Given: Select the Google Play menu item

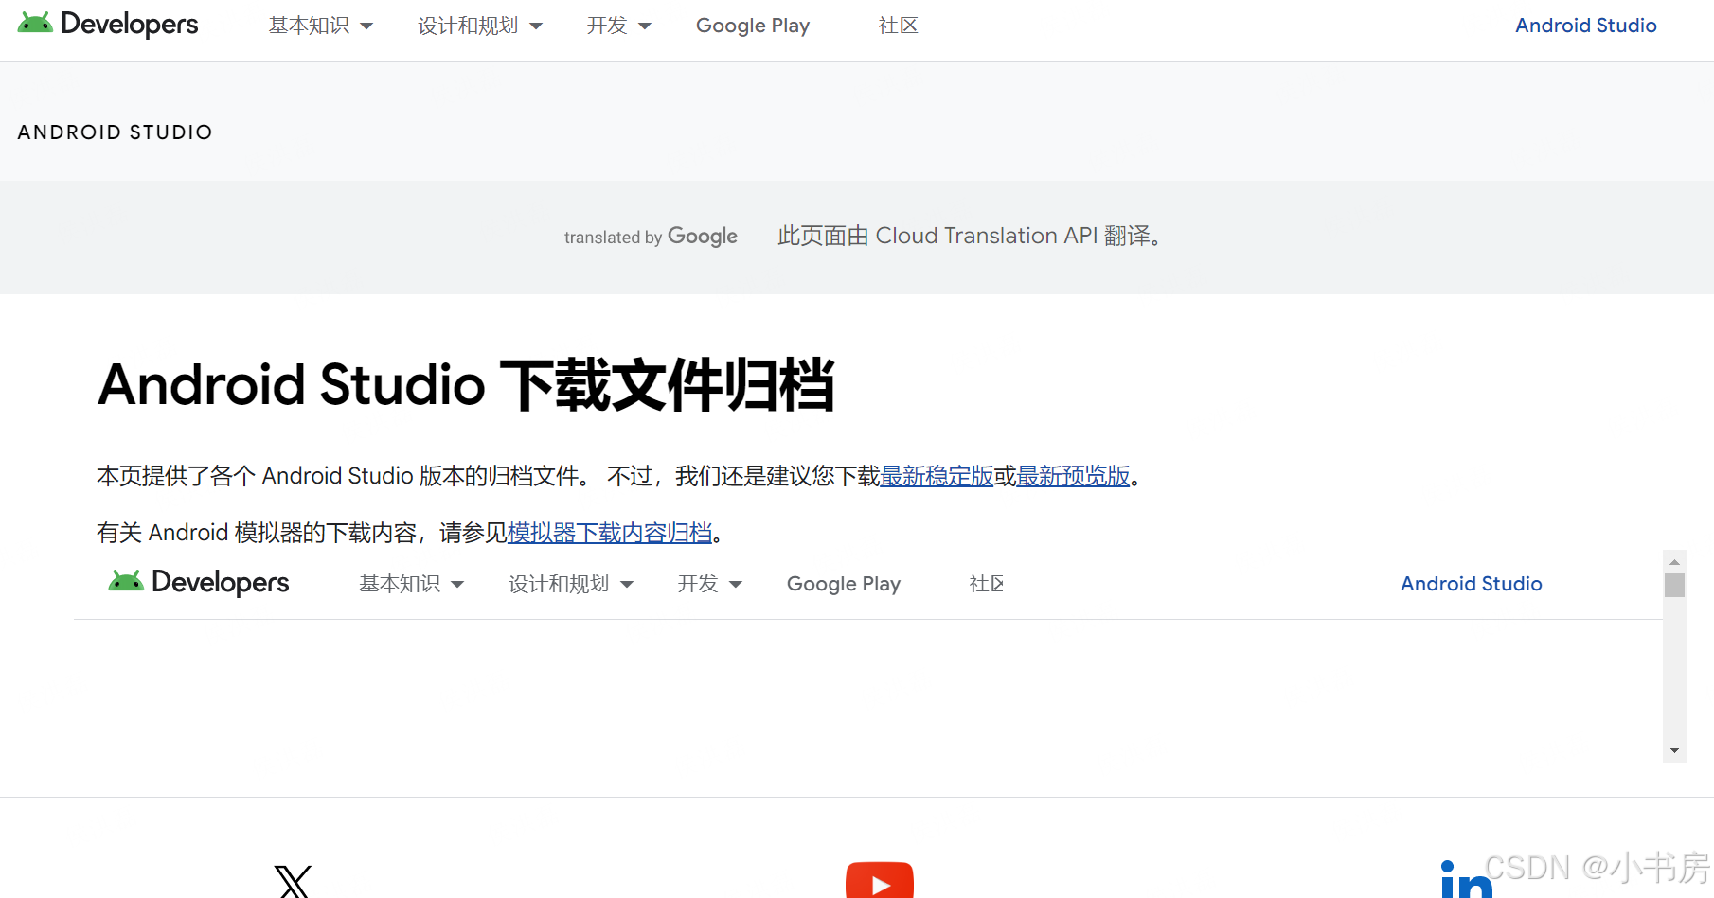Looking at the screenshot, I should point(752,26).
